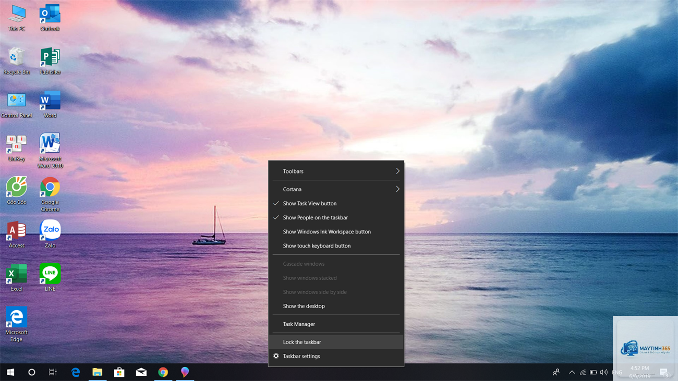
Task: Enable Show Windows Ink Workspace button
Action: pos(336,231)
